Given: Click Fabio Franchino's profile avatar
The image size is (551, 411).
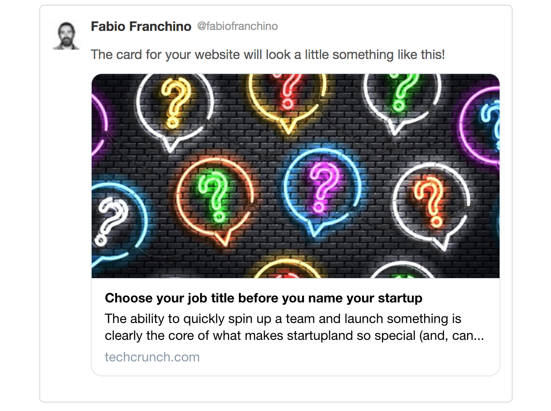Looking at the screenshot, I should 66,35.
